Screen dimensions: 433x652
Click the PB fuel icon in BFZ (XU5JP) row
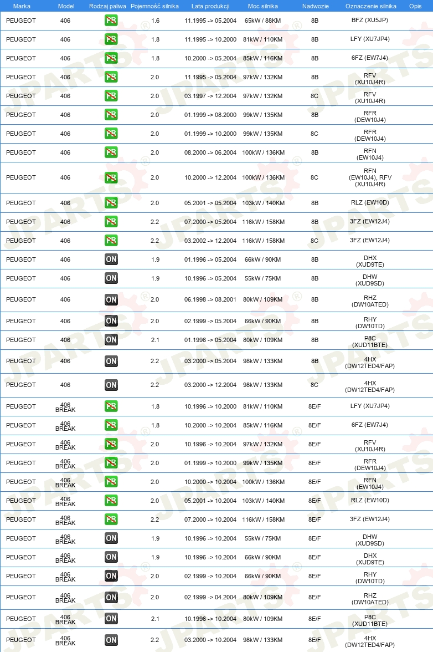pos(111,21)
